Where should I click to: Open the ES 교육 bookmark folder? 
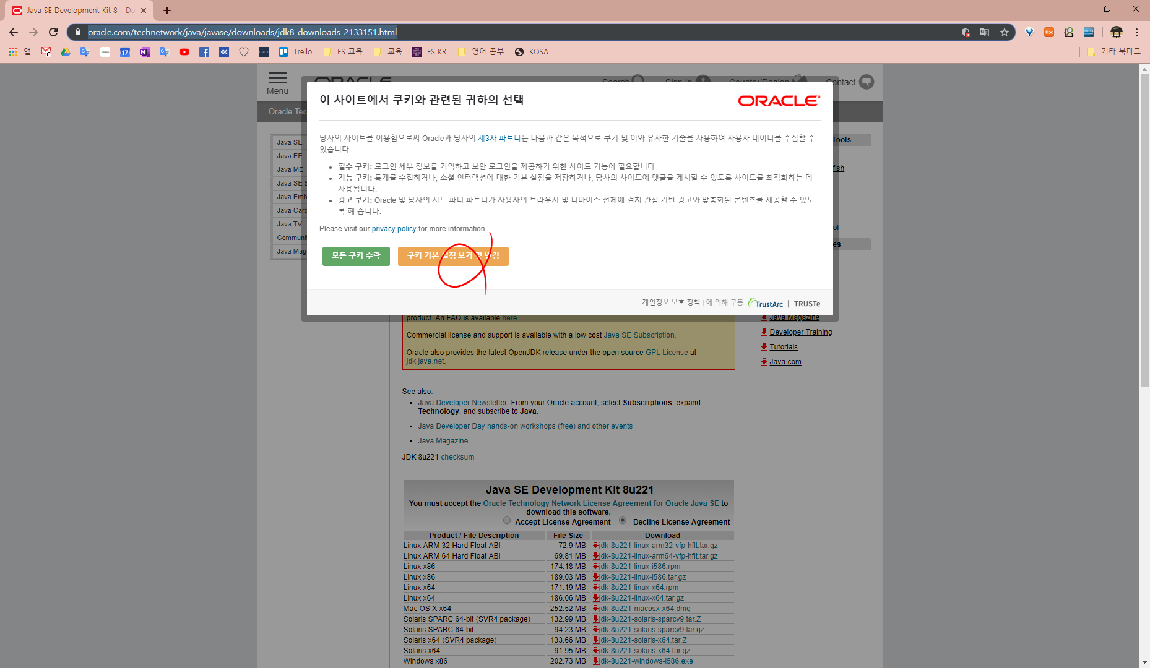pyautogui.click(x=343, y=52)
